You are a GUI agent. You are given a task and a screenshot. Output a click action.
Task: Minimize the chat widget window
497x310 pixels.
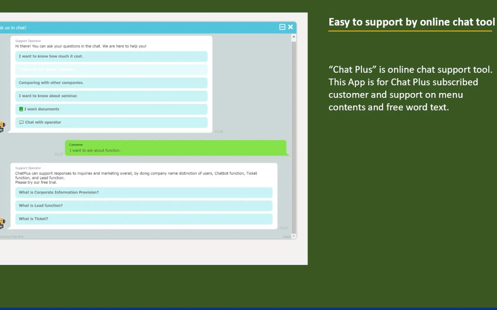pos(282,27)
